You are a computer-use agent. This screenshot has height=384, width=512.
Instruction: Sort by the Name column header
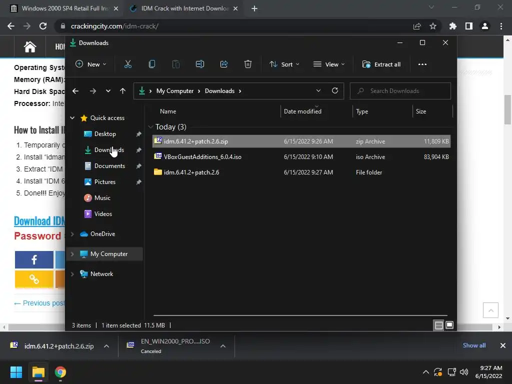tap(168, 111)
